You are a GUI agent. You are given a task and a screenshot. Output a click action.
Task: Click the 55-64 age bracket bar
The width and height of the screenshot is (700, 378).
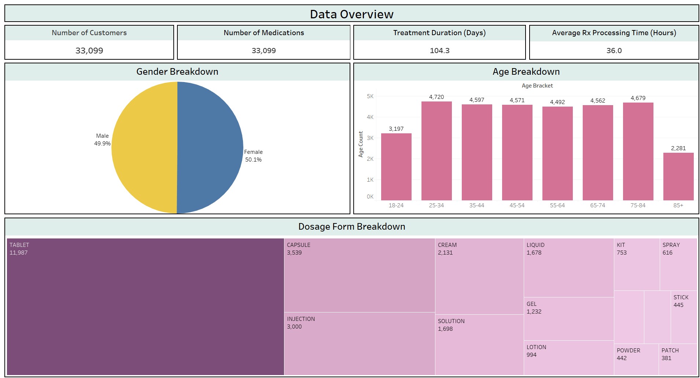pyautogui.click(x=557, y=153)
